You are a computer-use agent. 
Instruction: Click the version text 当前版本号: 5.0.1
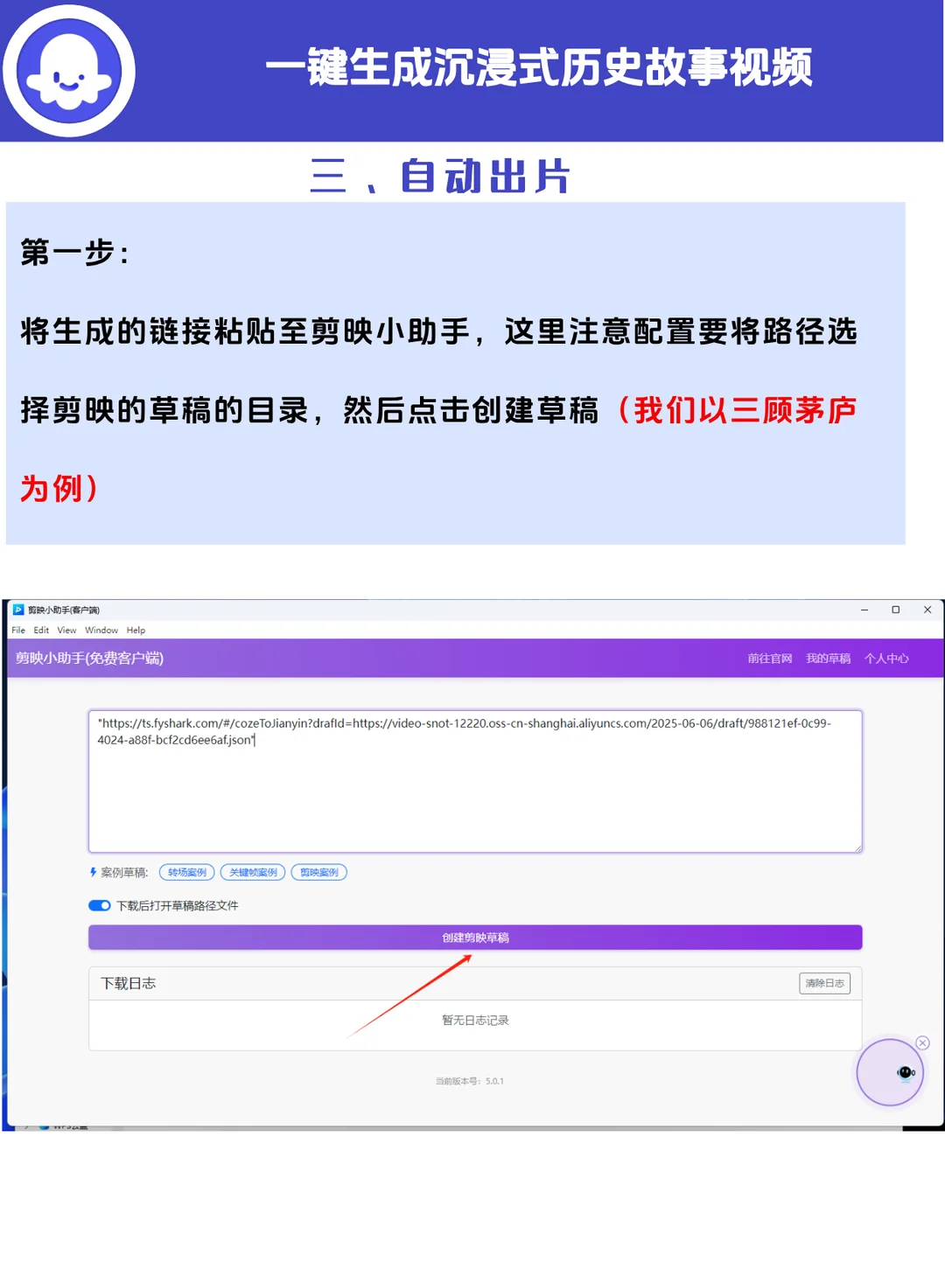point(470,1081)
